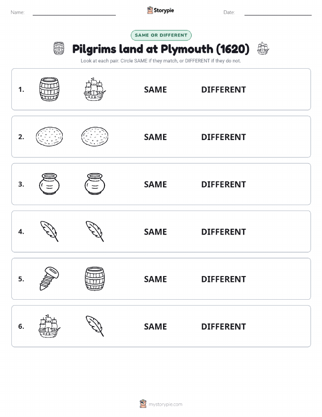Choose SAME for question 2

155,137
